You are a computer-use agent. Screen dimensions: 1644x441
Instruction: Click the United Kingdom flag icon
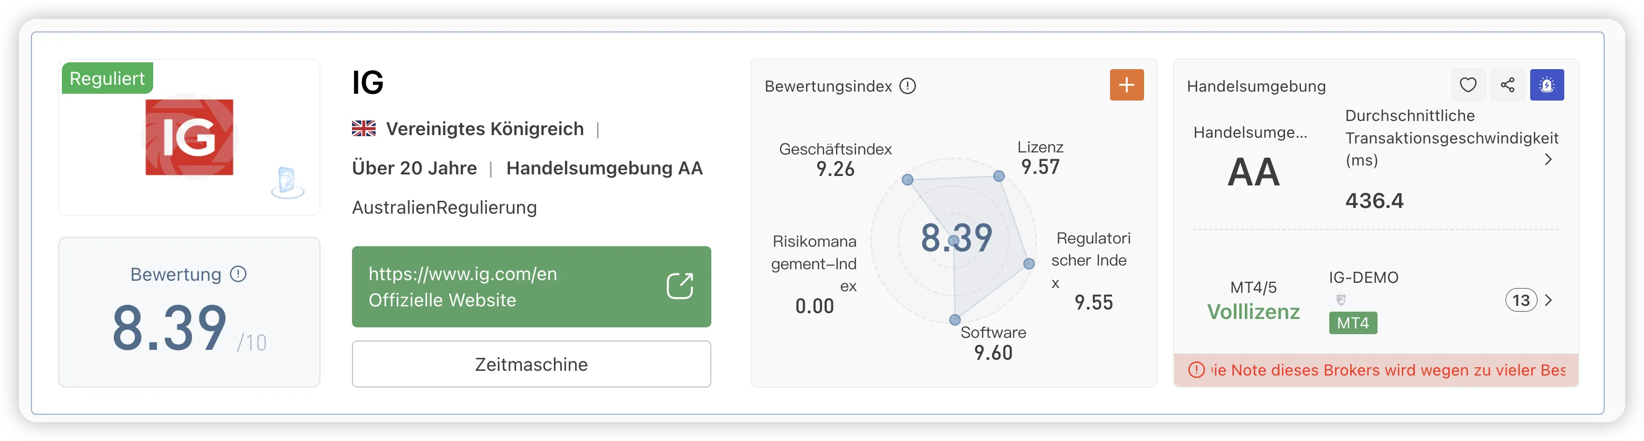pyautogui.click(x=364, y=129)
